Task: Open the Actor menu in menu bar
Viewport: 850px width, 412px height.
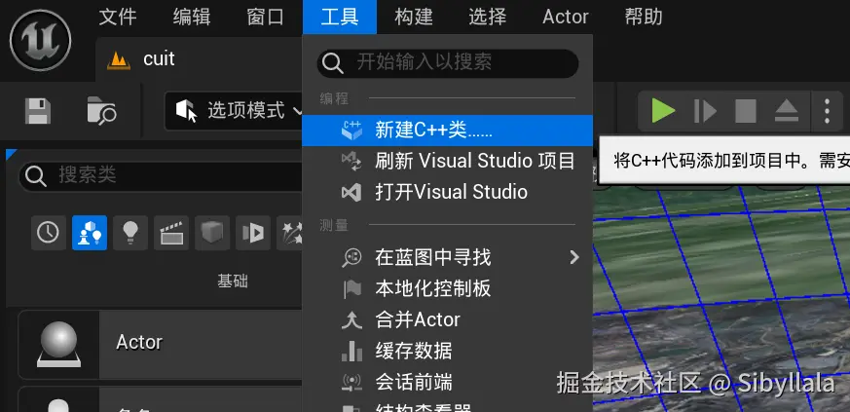Action: pos(566,17)
